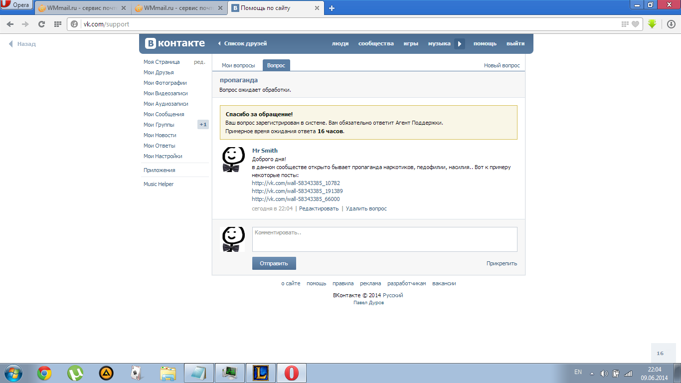Open the Windows Start button
This screenshot has height=383, width=681.
click(13, 373)
